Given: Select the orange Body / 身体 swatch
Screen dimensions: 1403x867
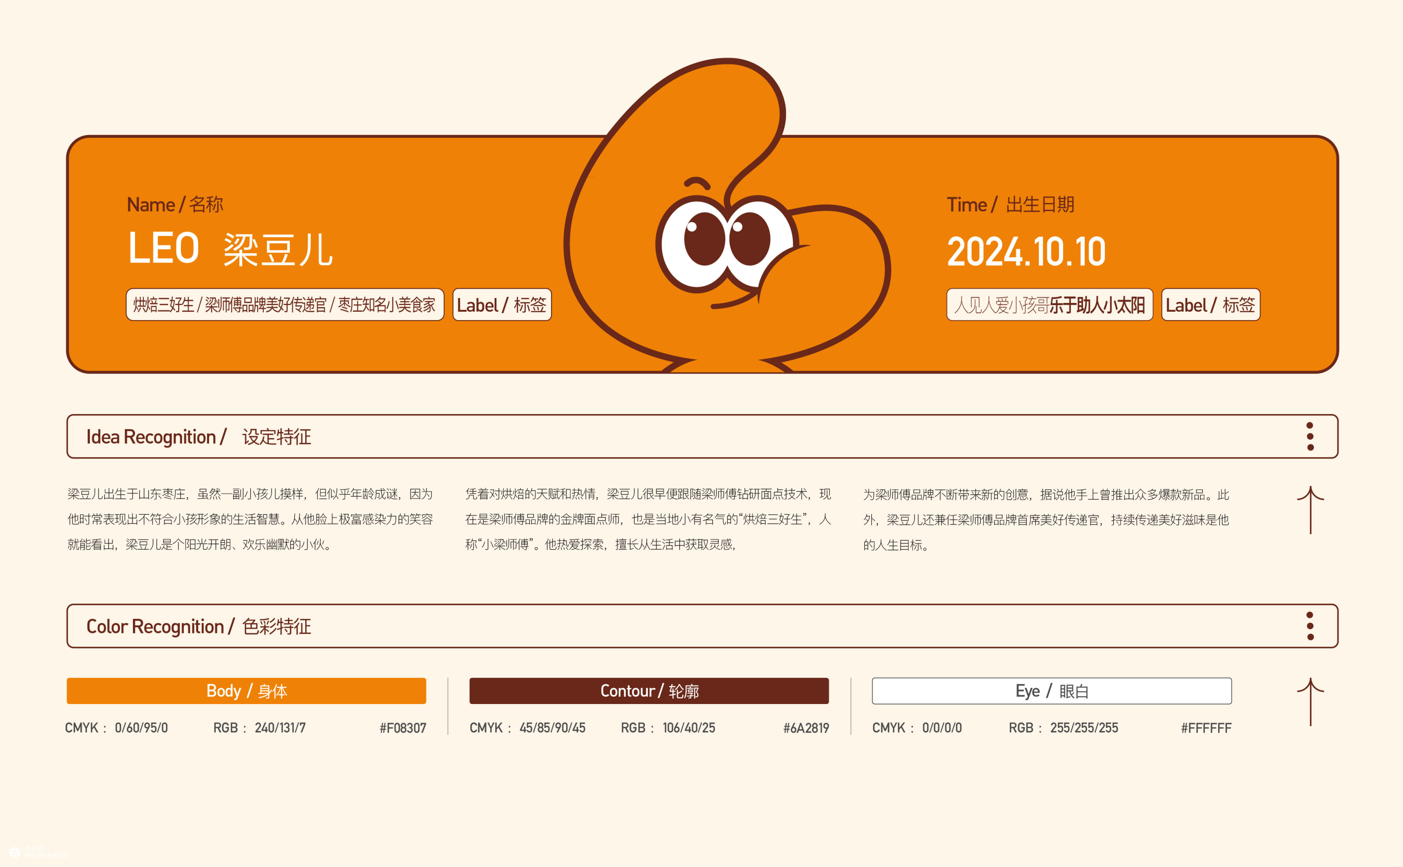Looking at the screenshot, I should [246, 690].
